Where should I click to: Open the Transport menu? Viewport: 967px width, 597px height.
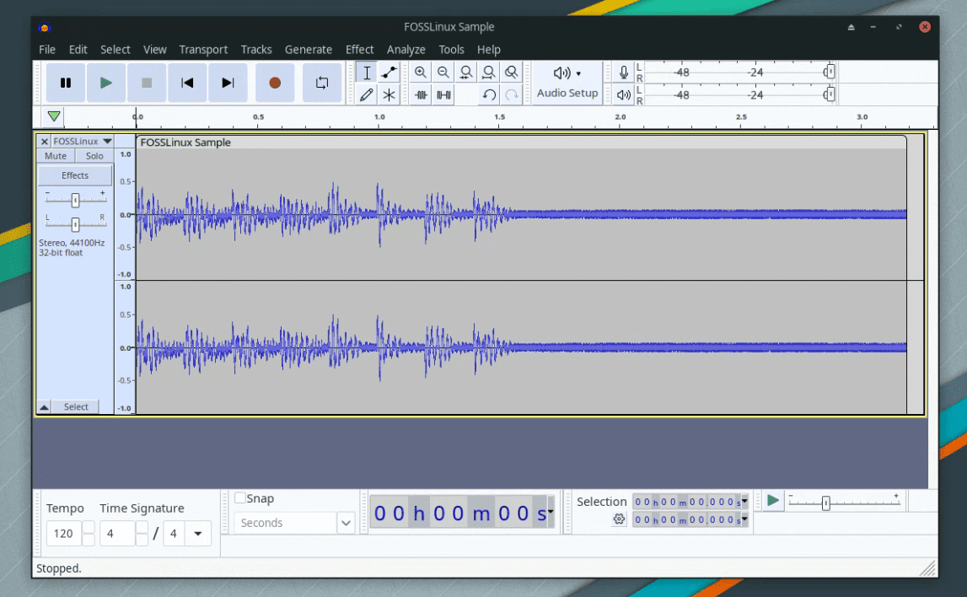pos(203,50)
